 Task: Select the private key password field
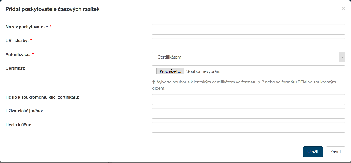pyautogui.click(x=248, y=99)
